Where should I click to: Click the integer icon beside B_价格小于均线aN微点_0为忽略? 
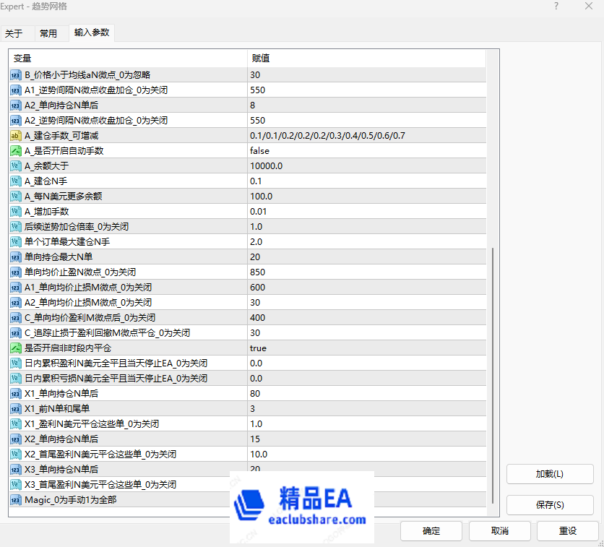[x=16, y=75]
